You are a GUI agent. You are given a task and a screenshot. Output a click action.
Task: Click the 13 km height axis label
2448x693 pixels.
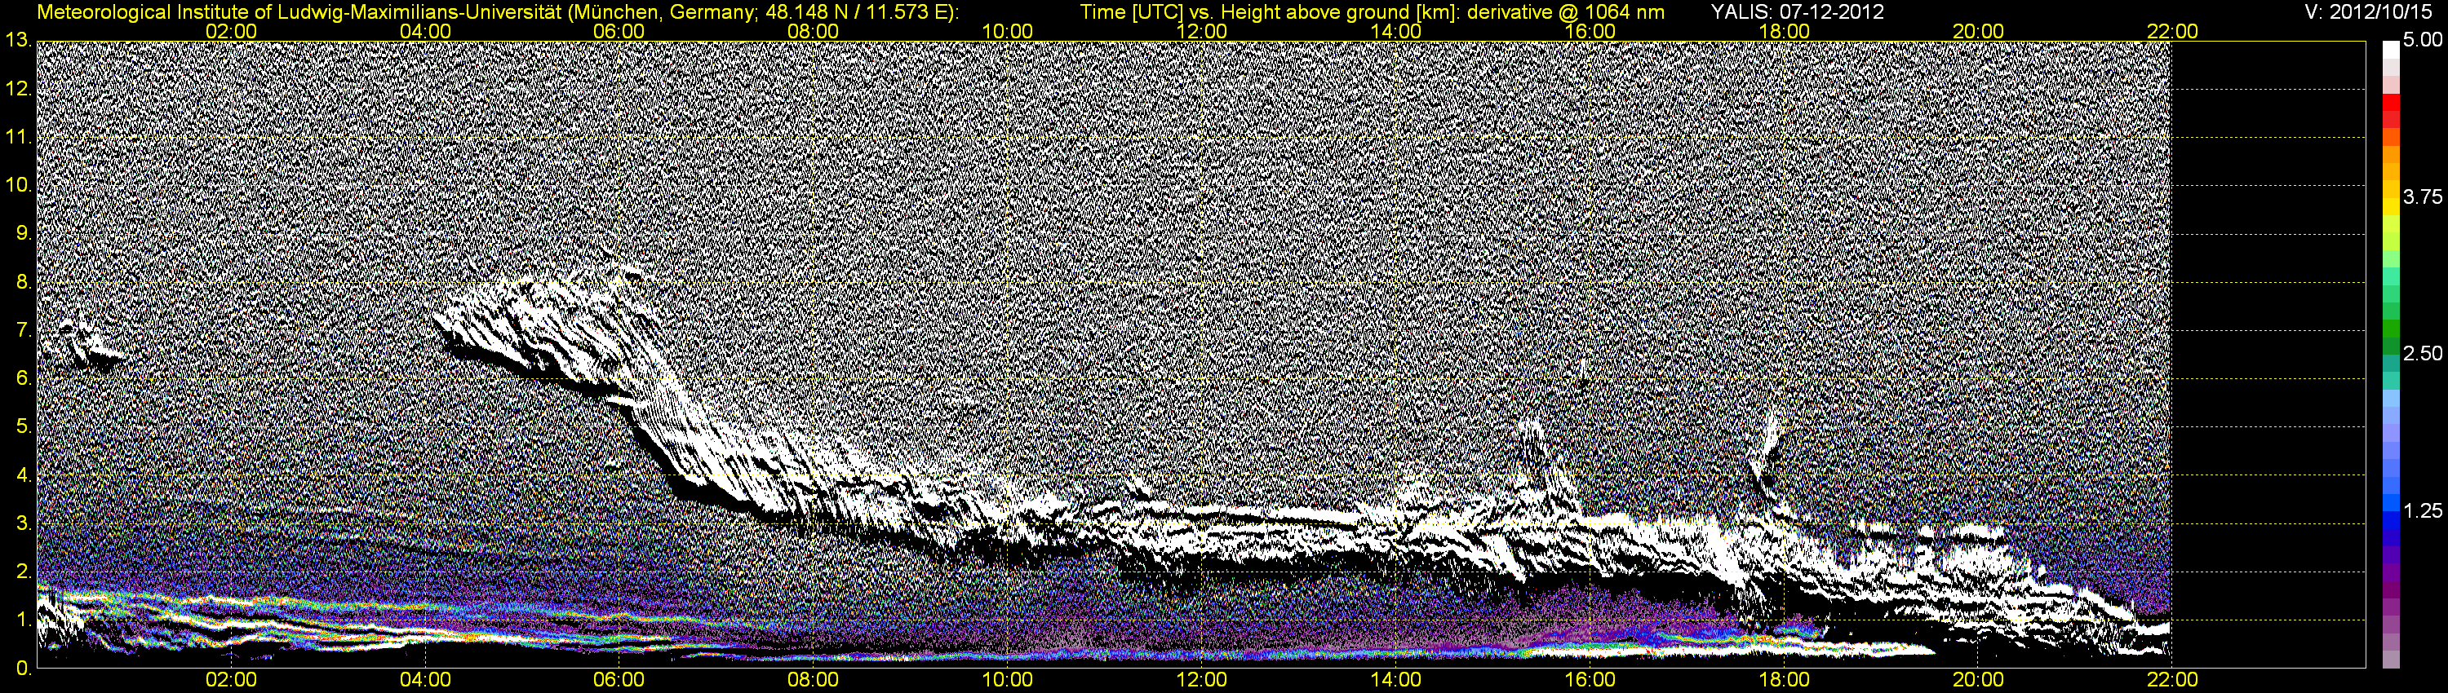[18, 40]
